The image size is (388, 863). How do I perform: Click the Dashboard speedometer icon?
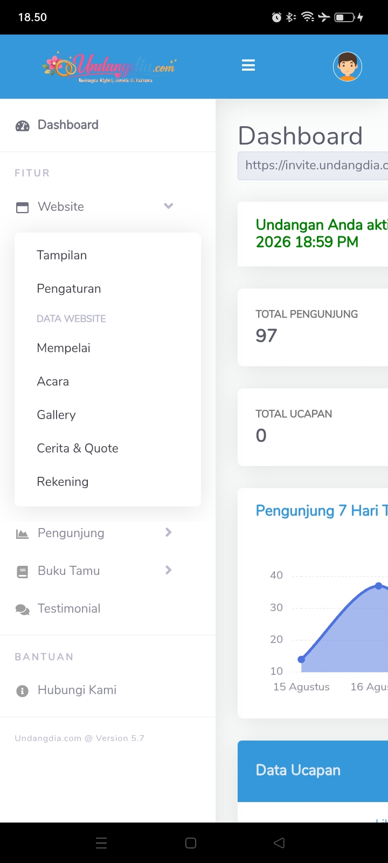tap(23, 126)
